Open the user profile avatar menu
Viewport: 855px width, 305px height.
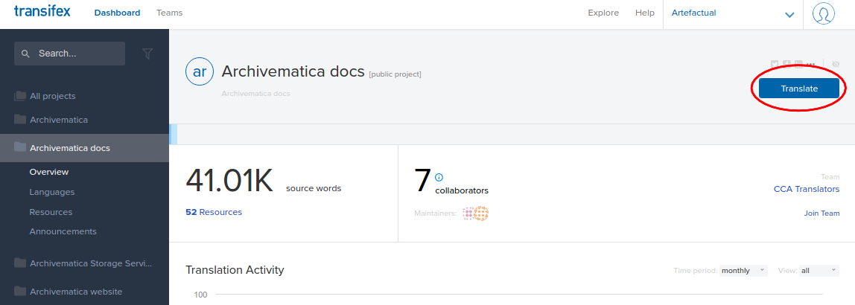tap(823, 14)
